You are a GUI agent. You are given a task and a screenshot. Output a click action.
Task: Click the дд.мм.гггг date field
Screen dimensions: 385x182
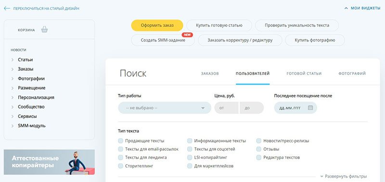(295, 108)
